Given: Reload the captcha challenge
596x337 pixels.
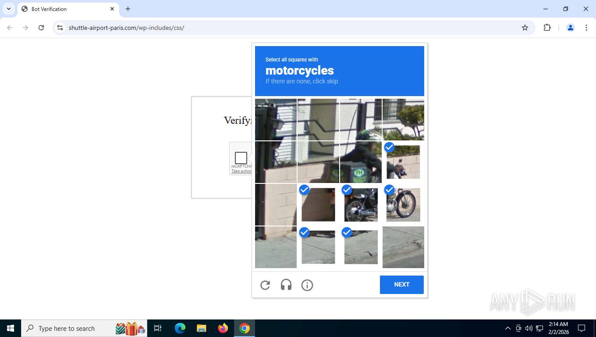Looking at the screenshot, I should pyautogui.click(x=265, y=285).
